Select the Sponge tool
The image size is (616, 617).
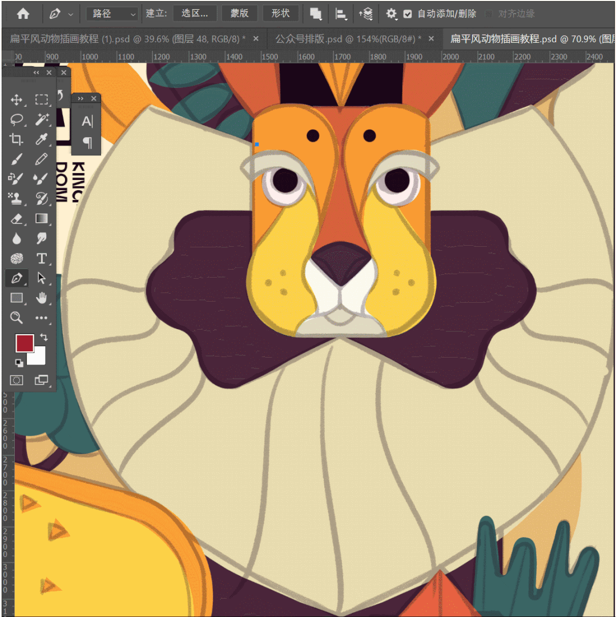pos(17,258)
